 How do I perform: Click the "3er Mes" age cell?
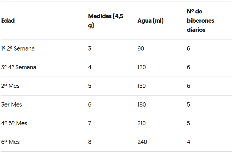pyautogui.click(x=12, y=105)
